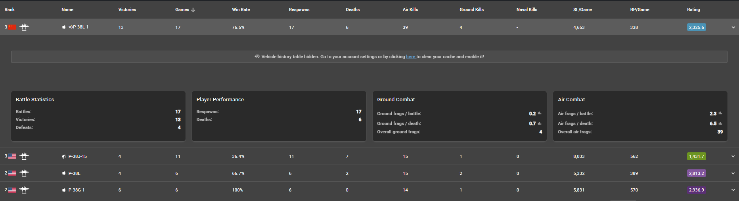Viewport: 739px width, 201px height.
Task: Click the aircraft silhouette in the P-38J-15 row
Action: [x=24, y=156]
